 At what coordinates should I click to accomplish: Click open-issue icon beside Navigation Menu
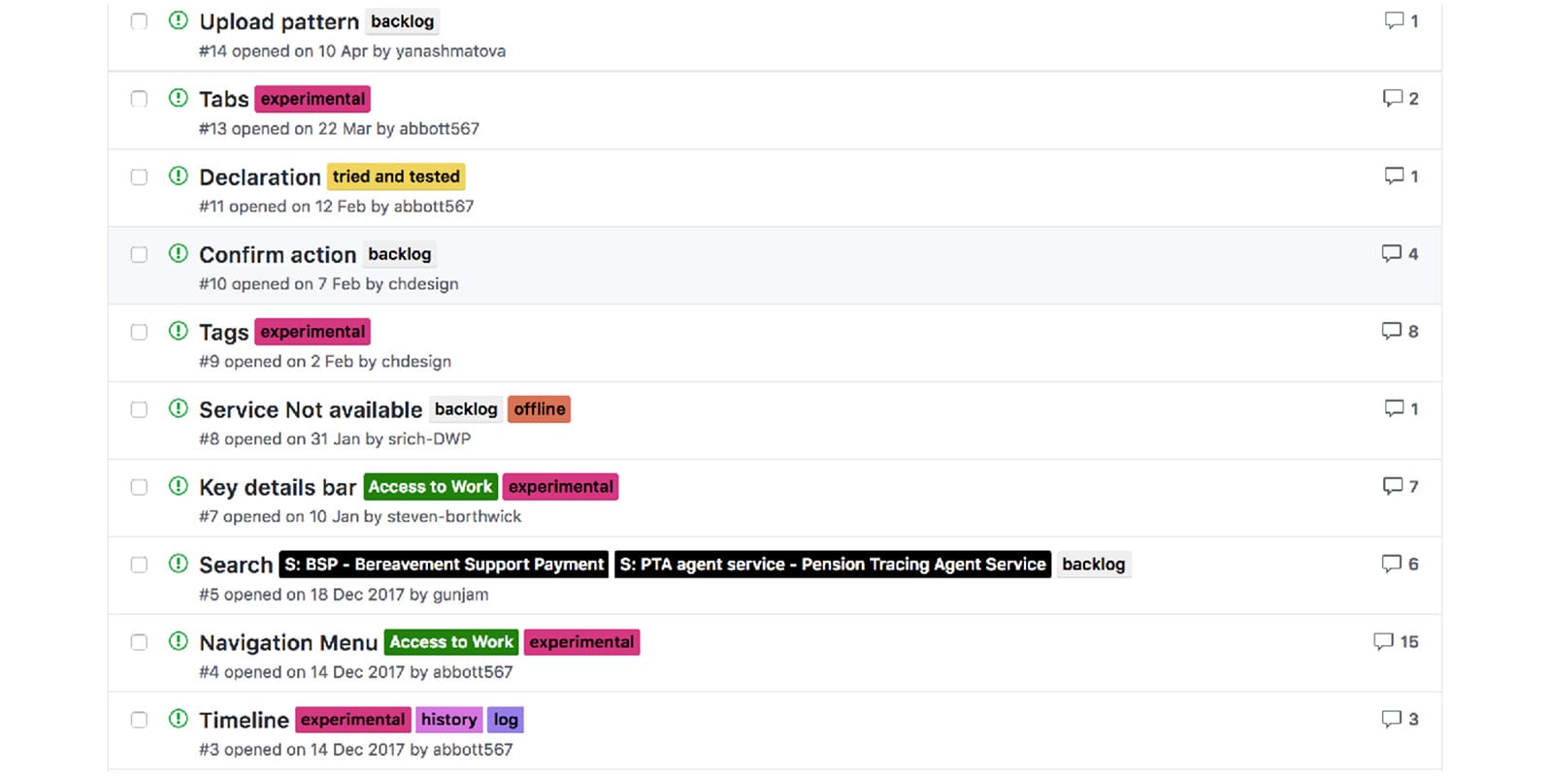178,641
